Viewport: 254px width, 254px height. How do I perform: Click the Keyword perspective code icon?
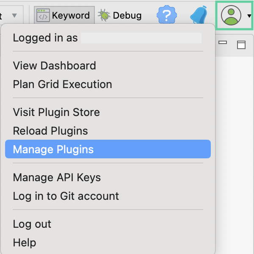coord(43,16)
